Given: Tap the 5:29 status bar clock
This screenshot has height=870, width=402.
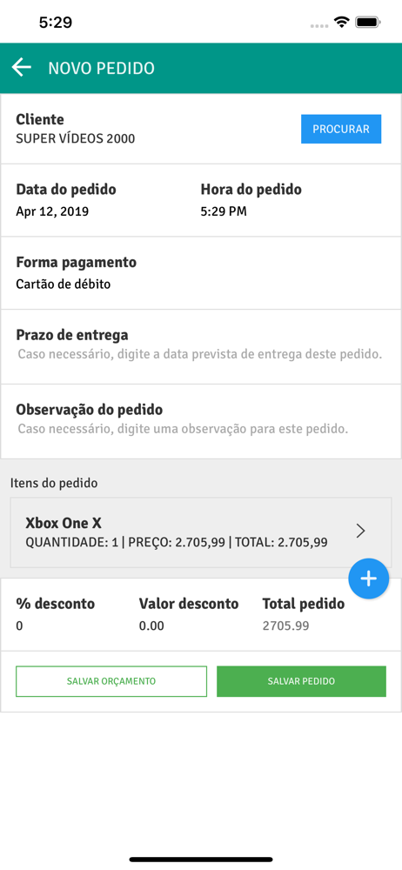Looking at the screenshot, I should 56,23.
